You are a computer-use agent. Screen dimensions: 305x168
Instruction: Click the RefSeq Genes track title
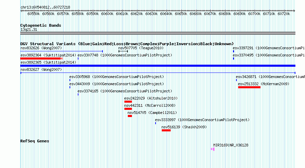click(35, 141)
